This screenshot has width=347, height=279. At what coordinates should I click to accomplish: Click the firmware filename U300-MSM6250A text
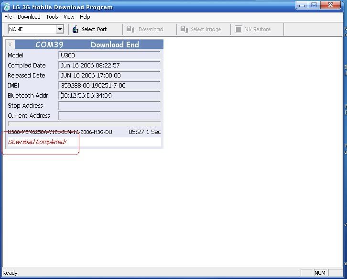click(60, 132)
